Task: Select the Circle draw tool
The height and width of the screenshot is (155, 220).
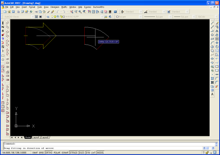Action: [x=212, y=47]
